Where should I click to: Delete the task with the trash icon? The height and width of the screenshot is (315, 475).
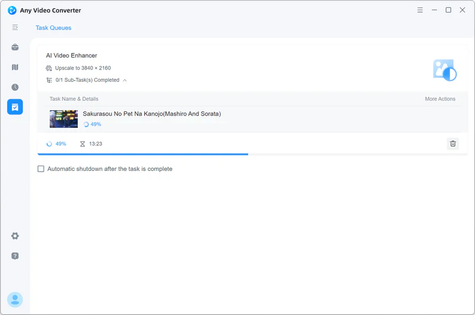453,144
